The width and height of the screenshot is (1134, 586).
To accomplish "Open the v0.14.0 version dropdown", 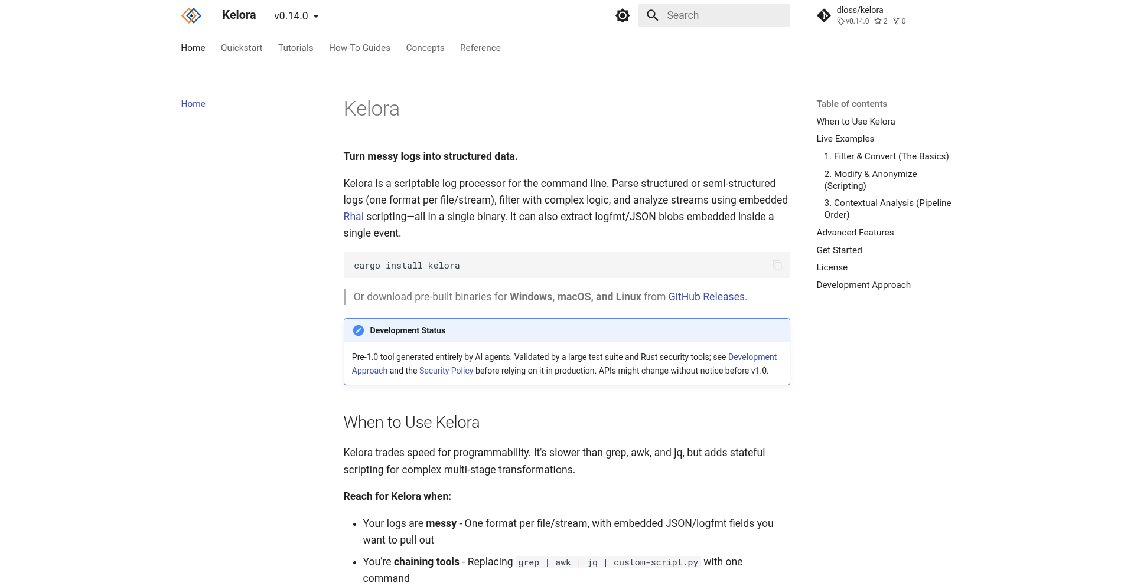I will point(296,16).
